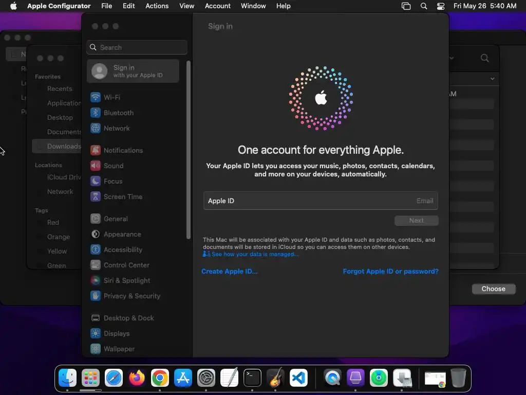Click the settings sidebar scrollbar

pyautogui.click(x=189, y=150)
